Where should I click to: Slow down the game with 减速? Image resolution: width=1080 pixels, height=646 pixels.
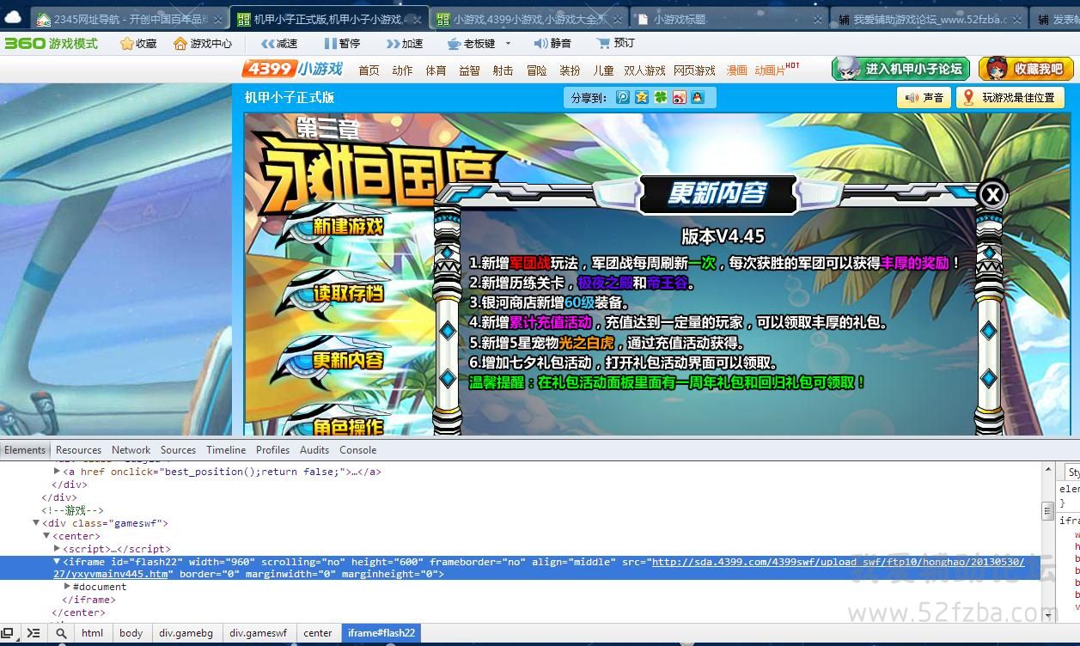pyautogui.click(x=279, y=43)
